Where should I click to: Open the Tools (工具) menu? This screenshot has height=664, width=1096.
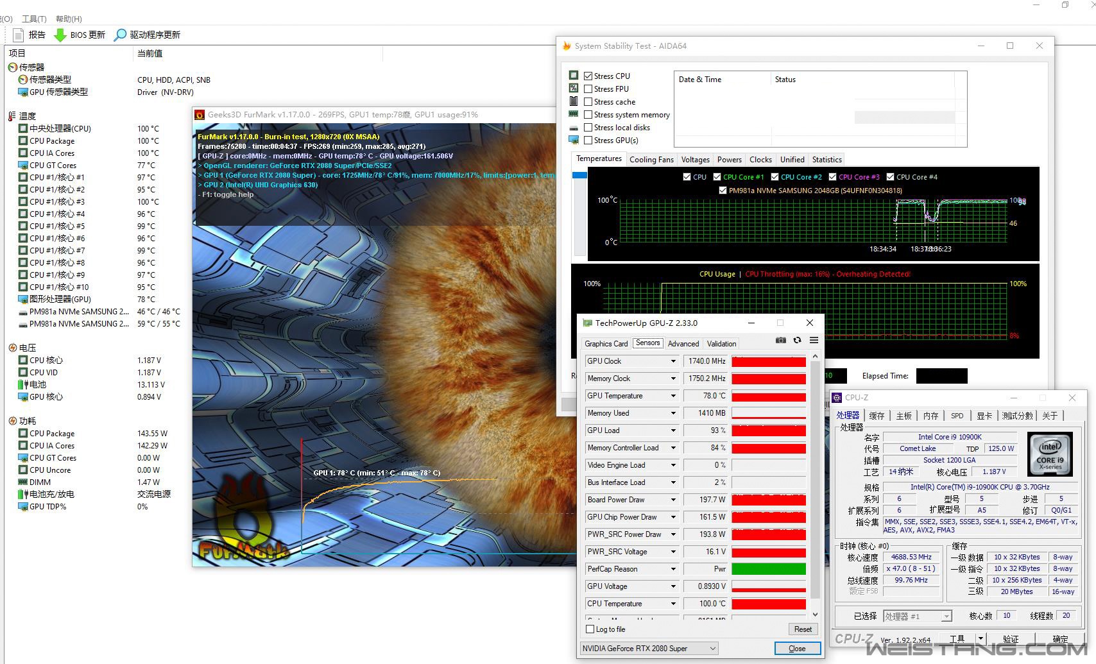pos(34,19)
